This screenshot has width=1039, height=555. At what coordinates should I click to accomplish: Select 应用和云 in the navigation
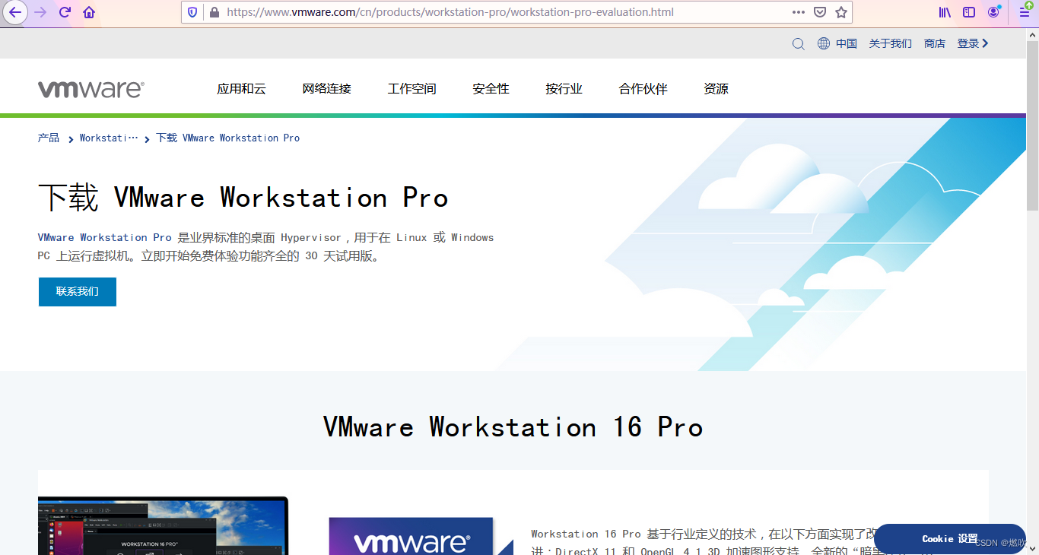point(242,89)
